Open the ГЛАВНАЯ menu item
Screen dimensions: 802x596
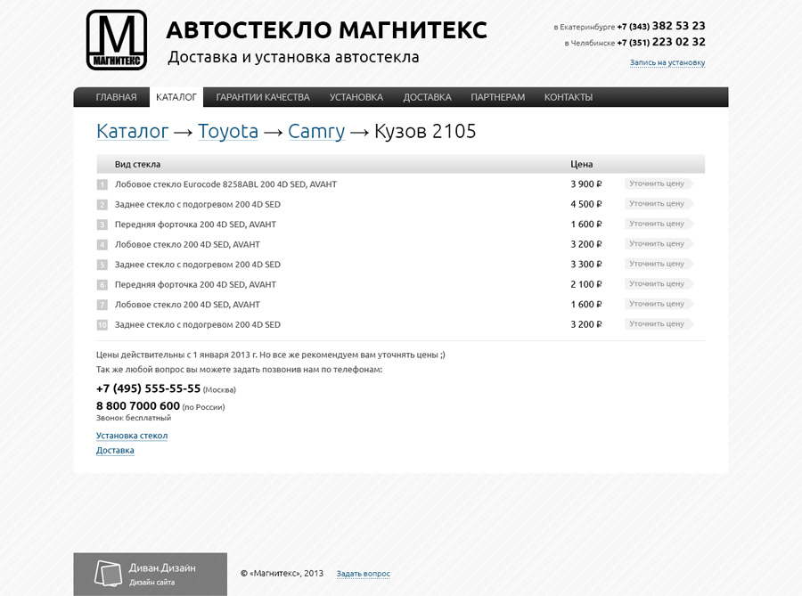tap(116, 97)
